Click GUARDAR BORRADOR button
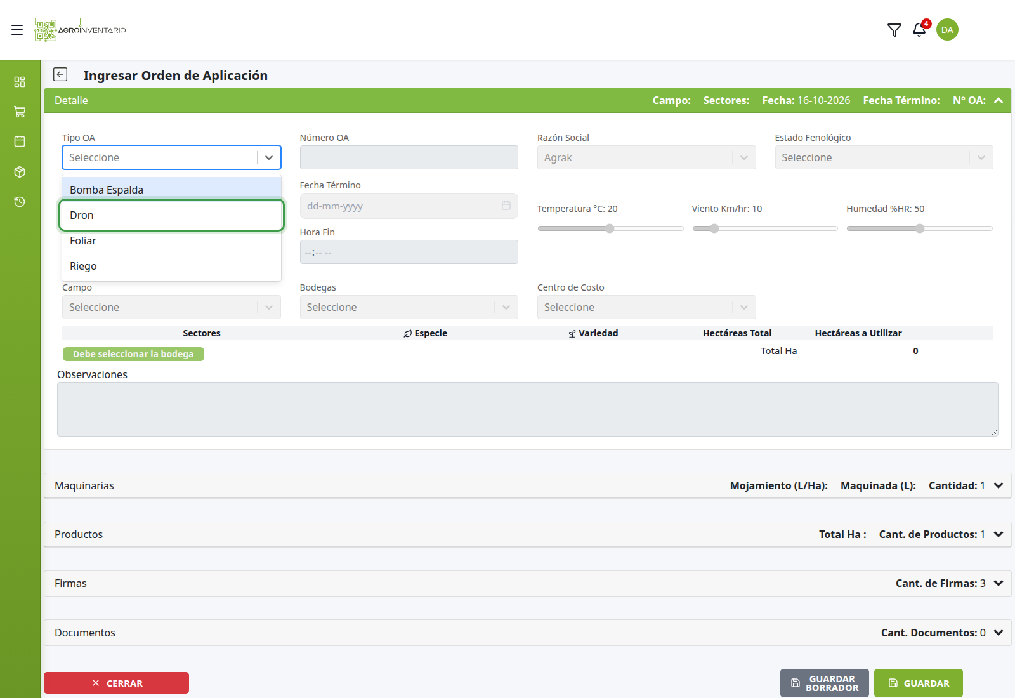The width and height of the screenshot is (1015, 698). [825, 683]
